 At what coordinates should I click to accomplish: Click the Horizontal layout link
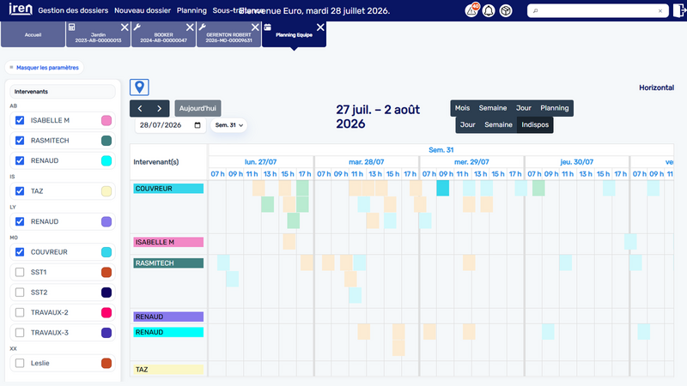pyautogui.click(x=656, y=87)
